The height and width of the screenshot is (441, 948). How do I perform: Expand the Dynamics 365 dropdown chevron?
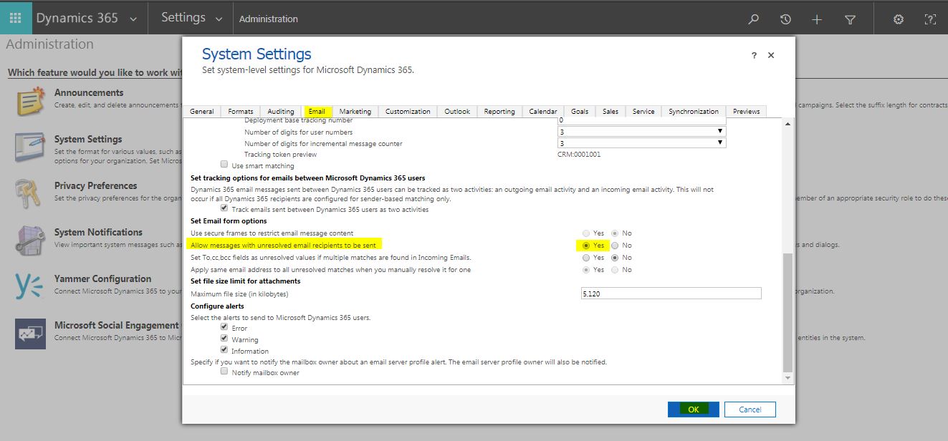click(x=133, y=19)
